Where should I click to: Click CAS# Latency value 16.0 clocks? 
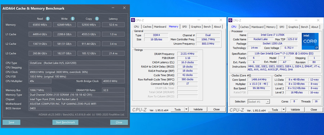tap(188, 62)
